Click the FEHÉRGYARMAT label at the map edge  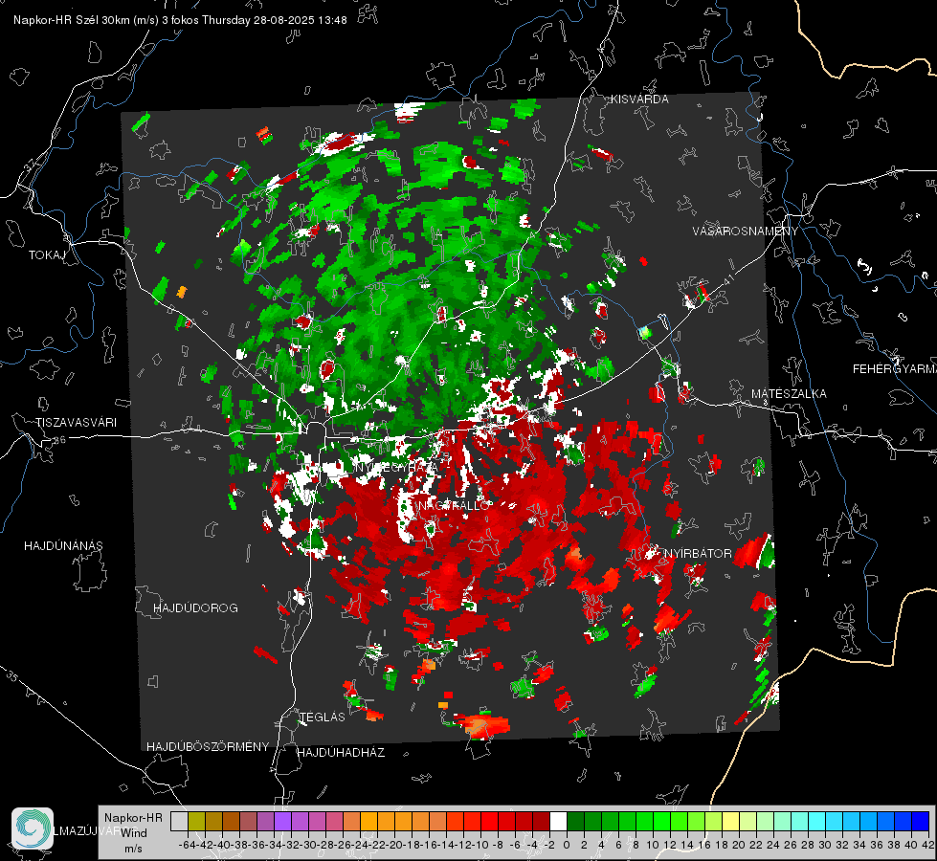tap(895, 369)
